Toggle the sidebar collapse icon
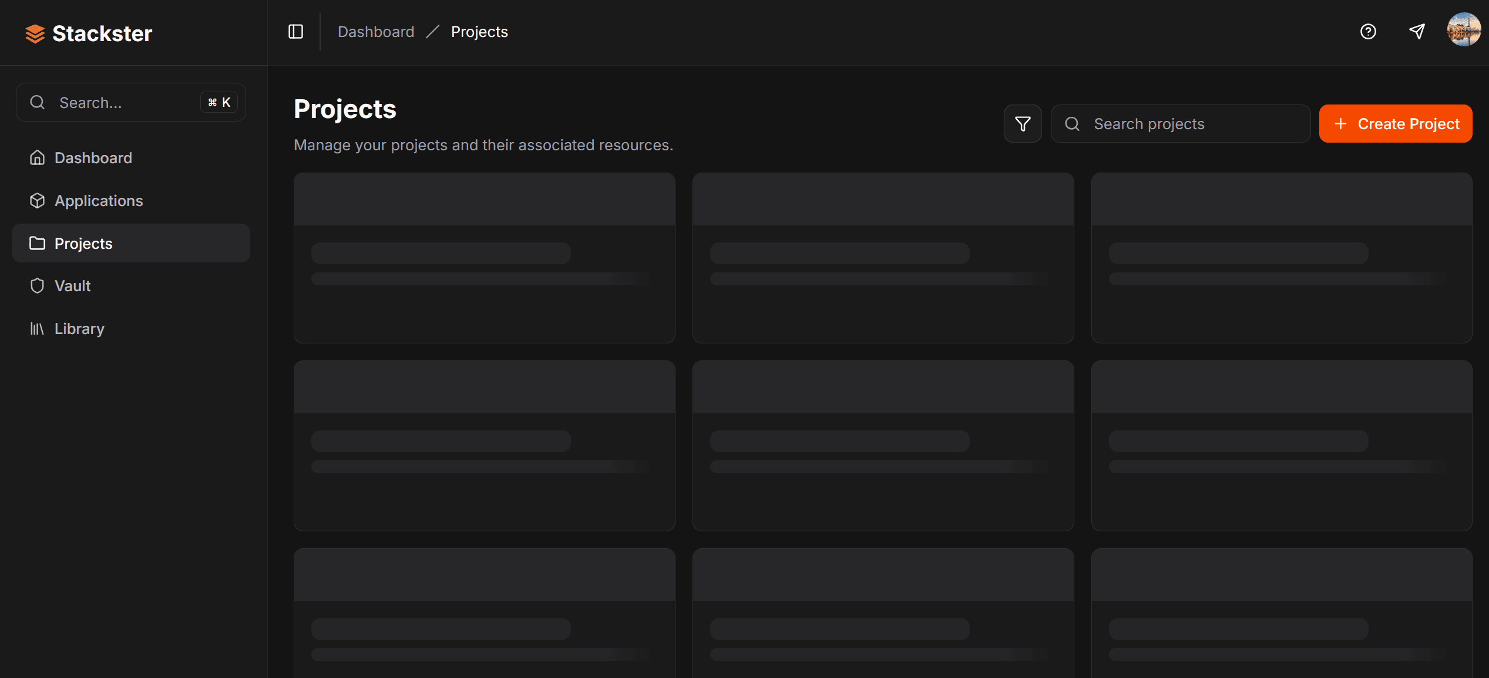 (x=294, y=31)
